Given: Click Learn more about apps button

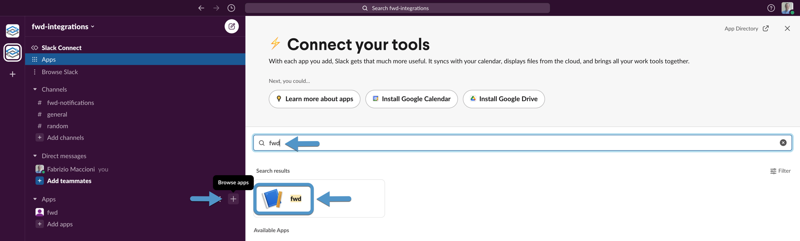Looking at the screenshot, I should point(315,99).
